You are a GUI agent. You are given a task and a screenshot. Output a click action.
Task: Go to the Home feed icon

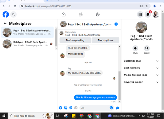tap(64, 14)
